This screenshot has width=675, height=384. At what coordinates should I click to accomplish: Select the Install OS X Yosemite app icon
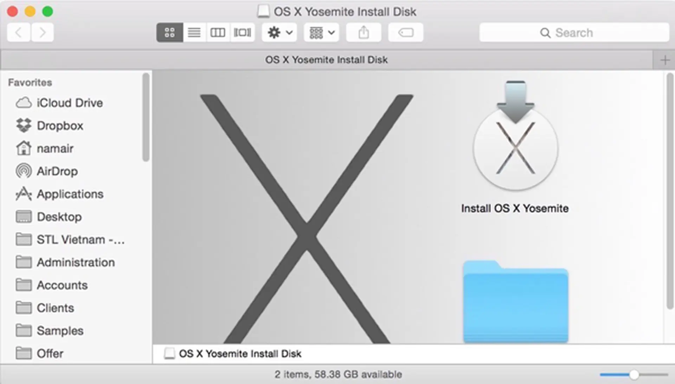(515, 137)
